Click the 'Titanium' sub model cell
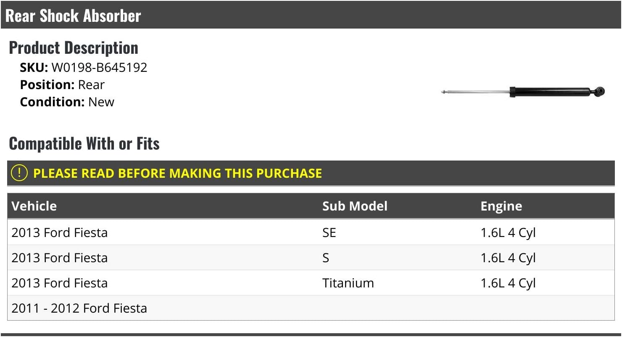Image resolution: width=622 pixels, height=337 pixels. (348, 283)
